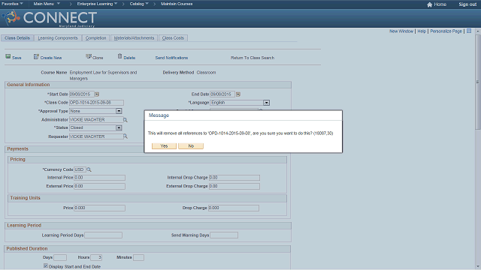Click the Currency Code field
This screenshot has width=481, height=270.
point(80,169)
